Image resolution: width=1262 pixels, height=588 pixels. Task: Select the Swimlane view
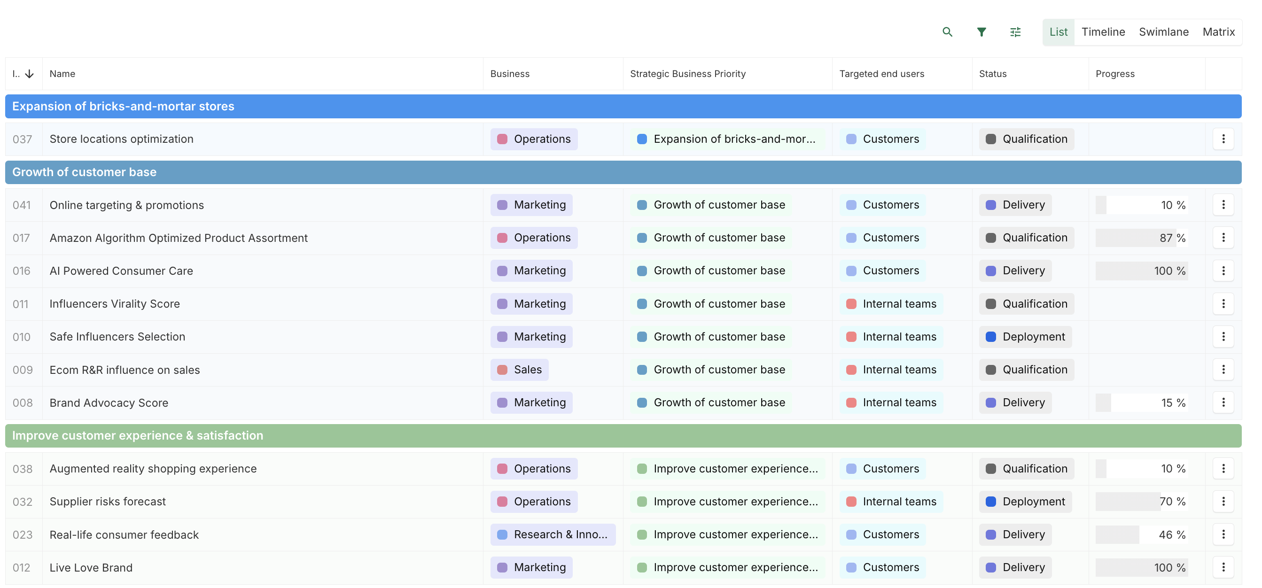tap(1164, 31)
